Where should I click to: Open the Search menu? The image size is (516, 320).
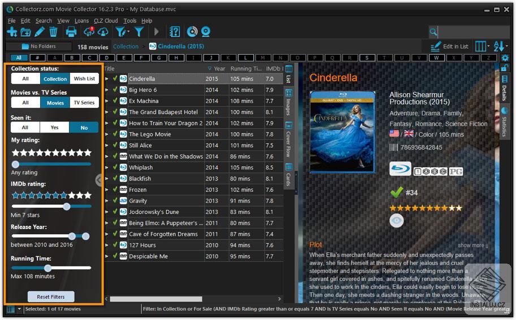44,21
